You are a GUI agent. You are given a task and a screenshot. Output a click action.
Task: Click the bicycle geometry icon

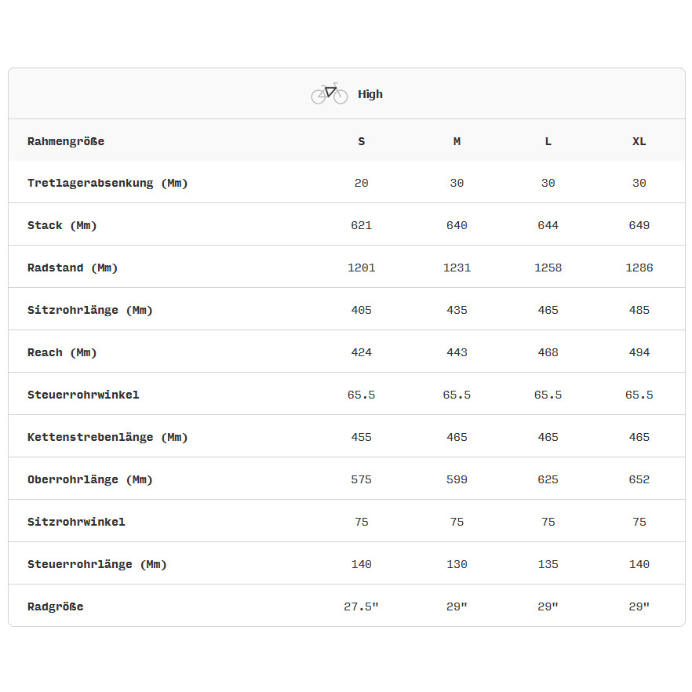tap(330, 93)
